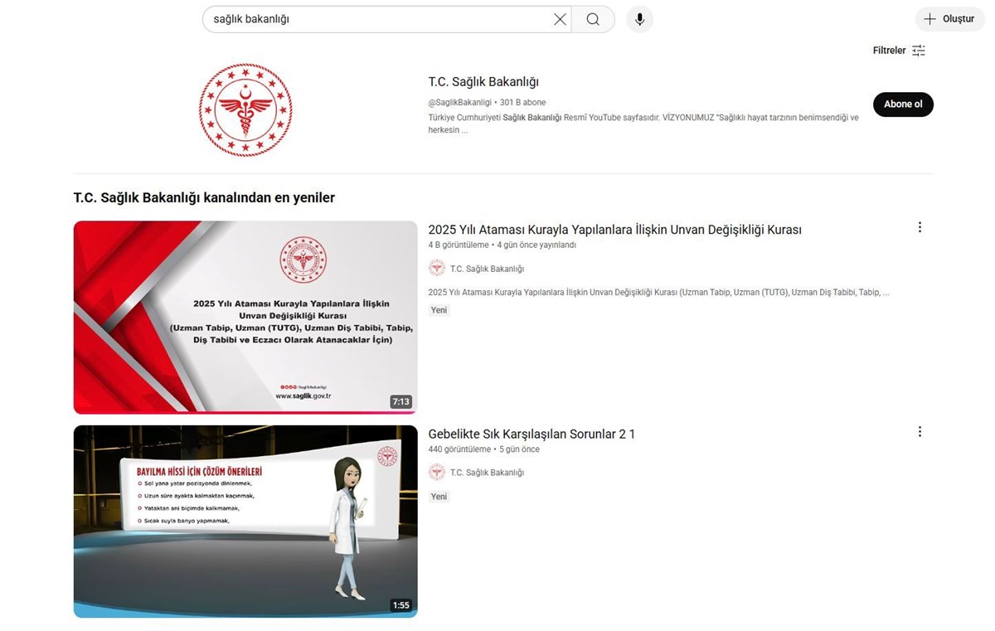Subscribe with the Abone ol button

point(903,104)
